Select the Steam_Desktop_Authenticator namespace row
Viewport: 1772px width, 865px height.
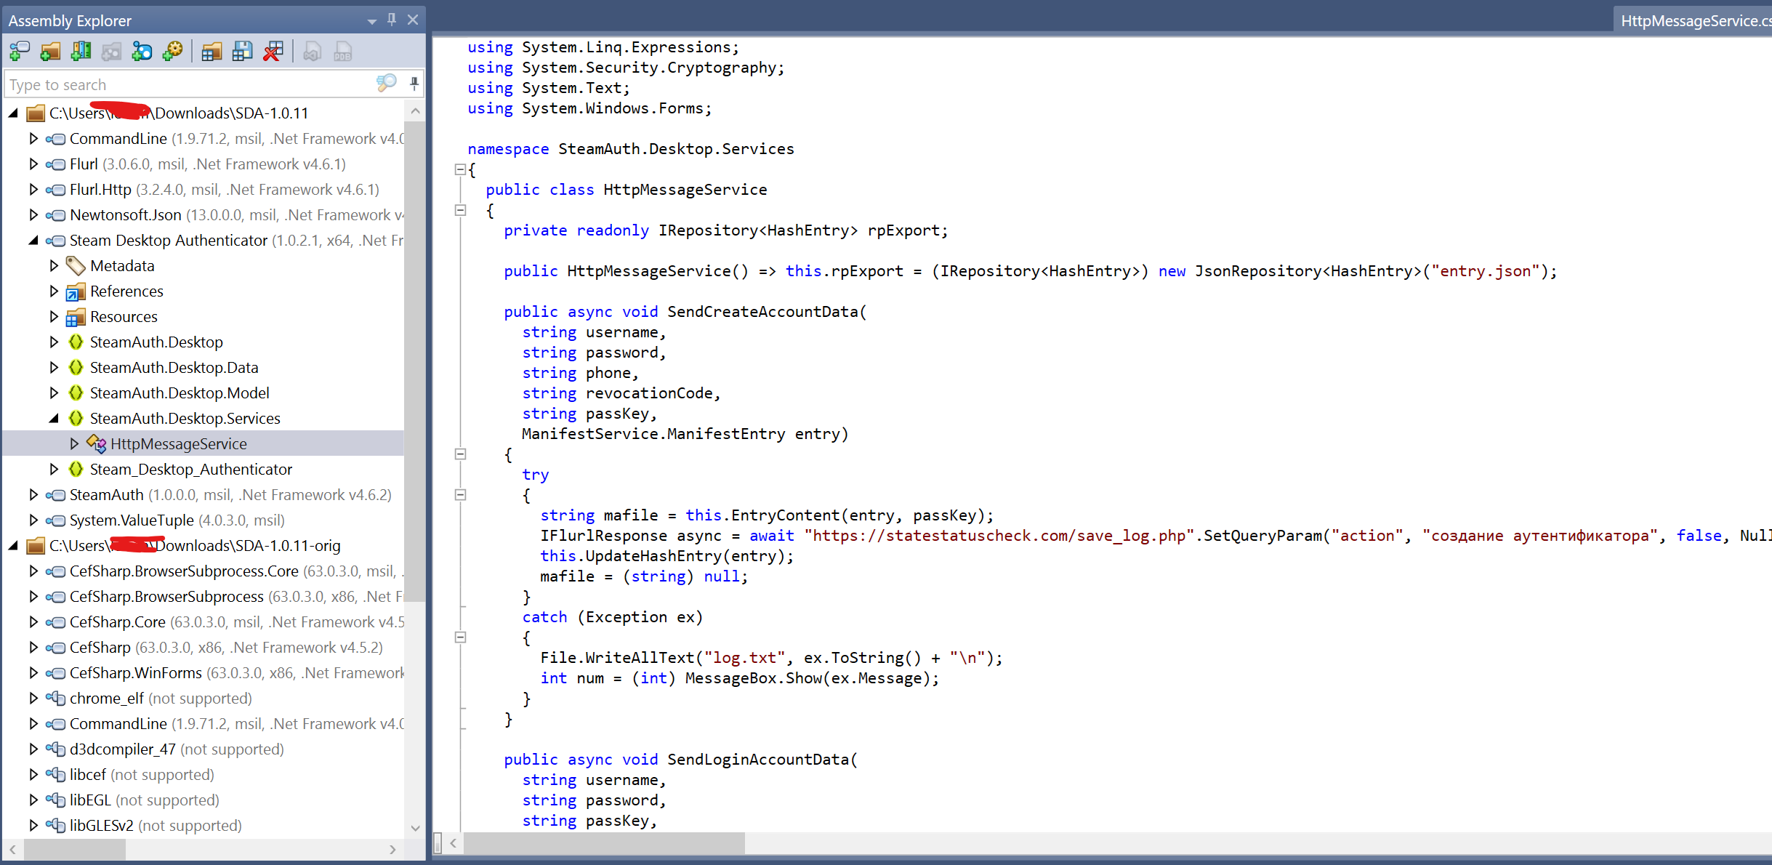pyautogui.click(x=204, y=470)
